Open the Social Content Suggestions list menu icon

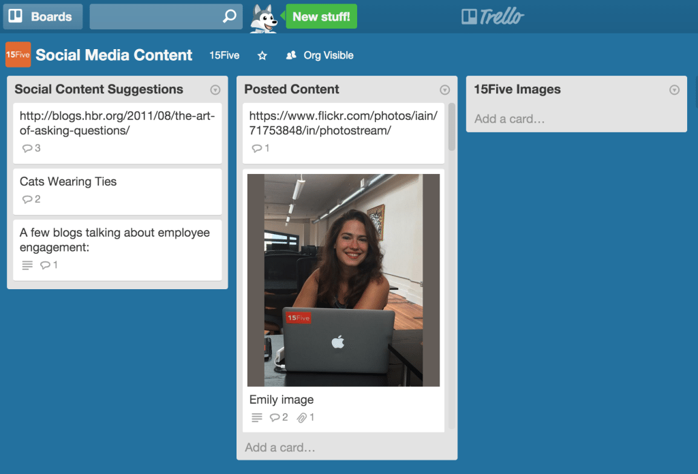215,89
